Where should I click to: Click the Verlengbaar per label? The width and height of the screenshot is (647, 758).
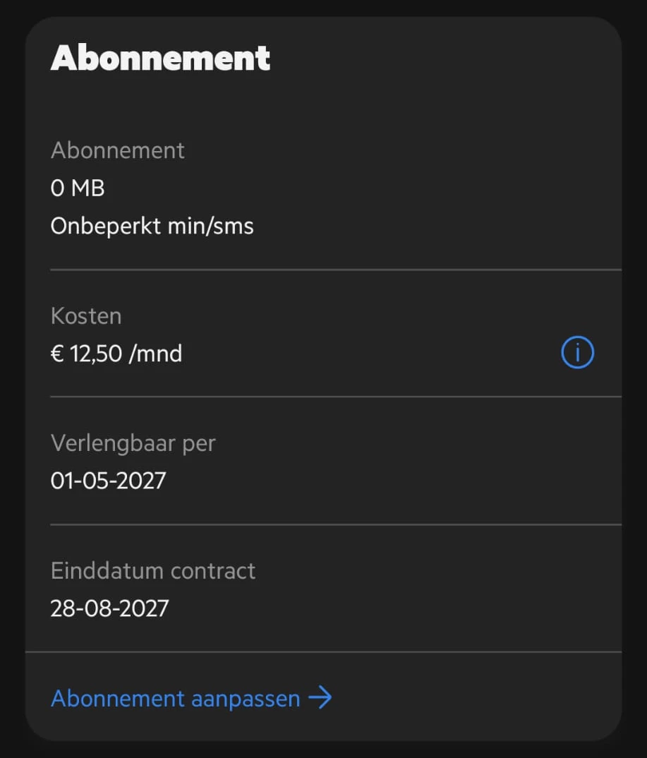[133, 443]
